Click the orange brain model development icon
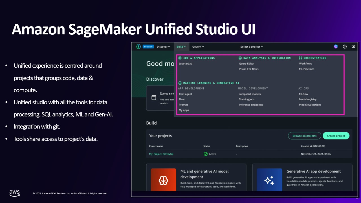The height and width of the screenshot is (203, 361). (x=163, y=180)
